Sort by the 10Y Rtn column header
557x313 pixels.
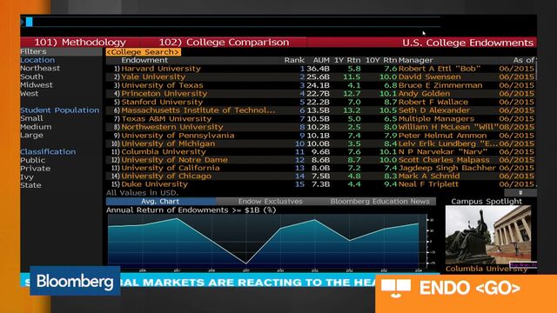coord(381,60)
